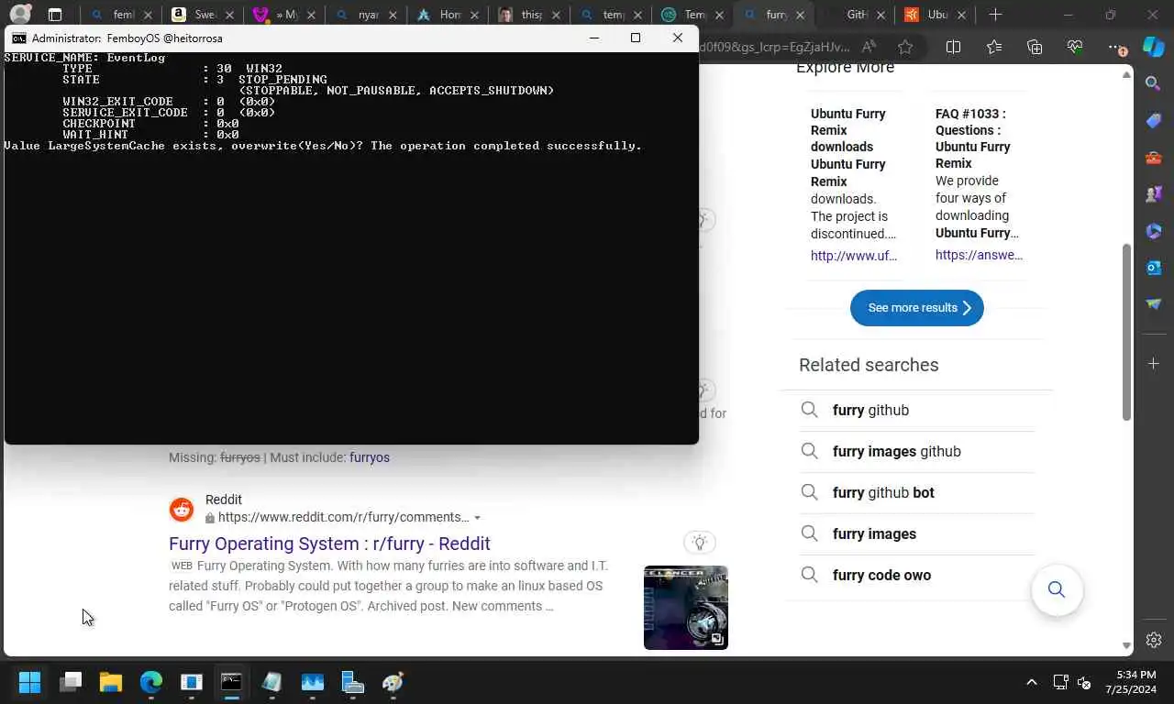Click the 'furryos' must include link

pyautogui.click(x=370, y=457)
